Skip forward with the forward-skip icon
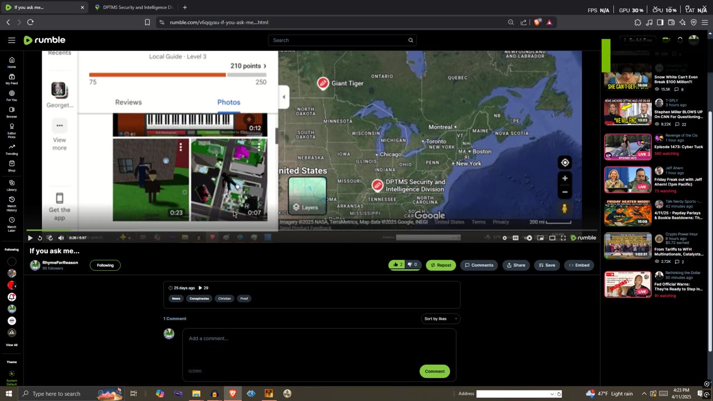This screenshot has height=401, width=713. click(x=50, y=238)
